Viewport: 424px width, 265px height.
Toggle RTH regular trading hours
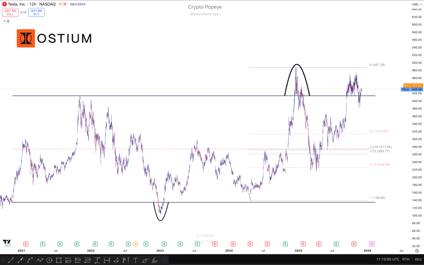tap(406, 260)
